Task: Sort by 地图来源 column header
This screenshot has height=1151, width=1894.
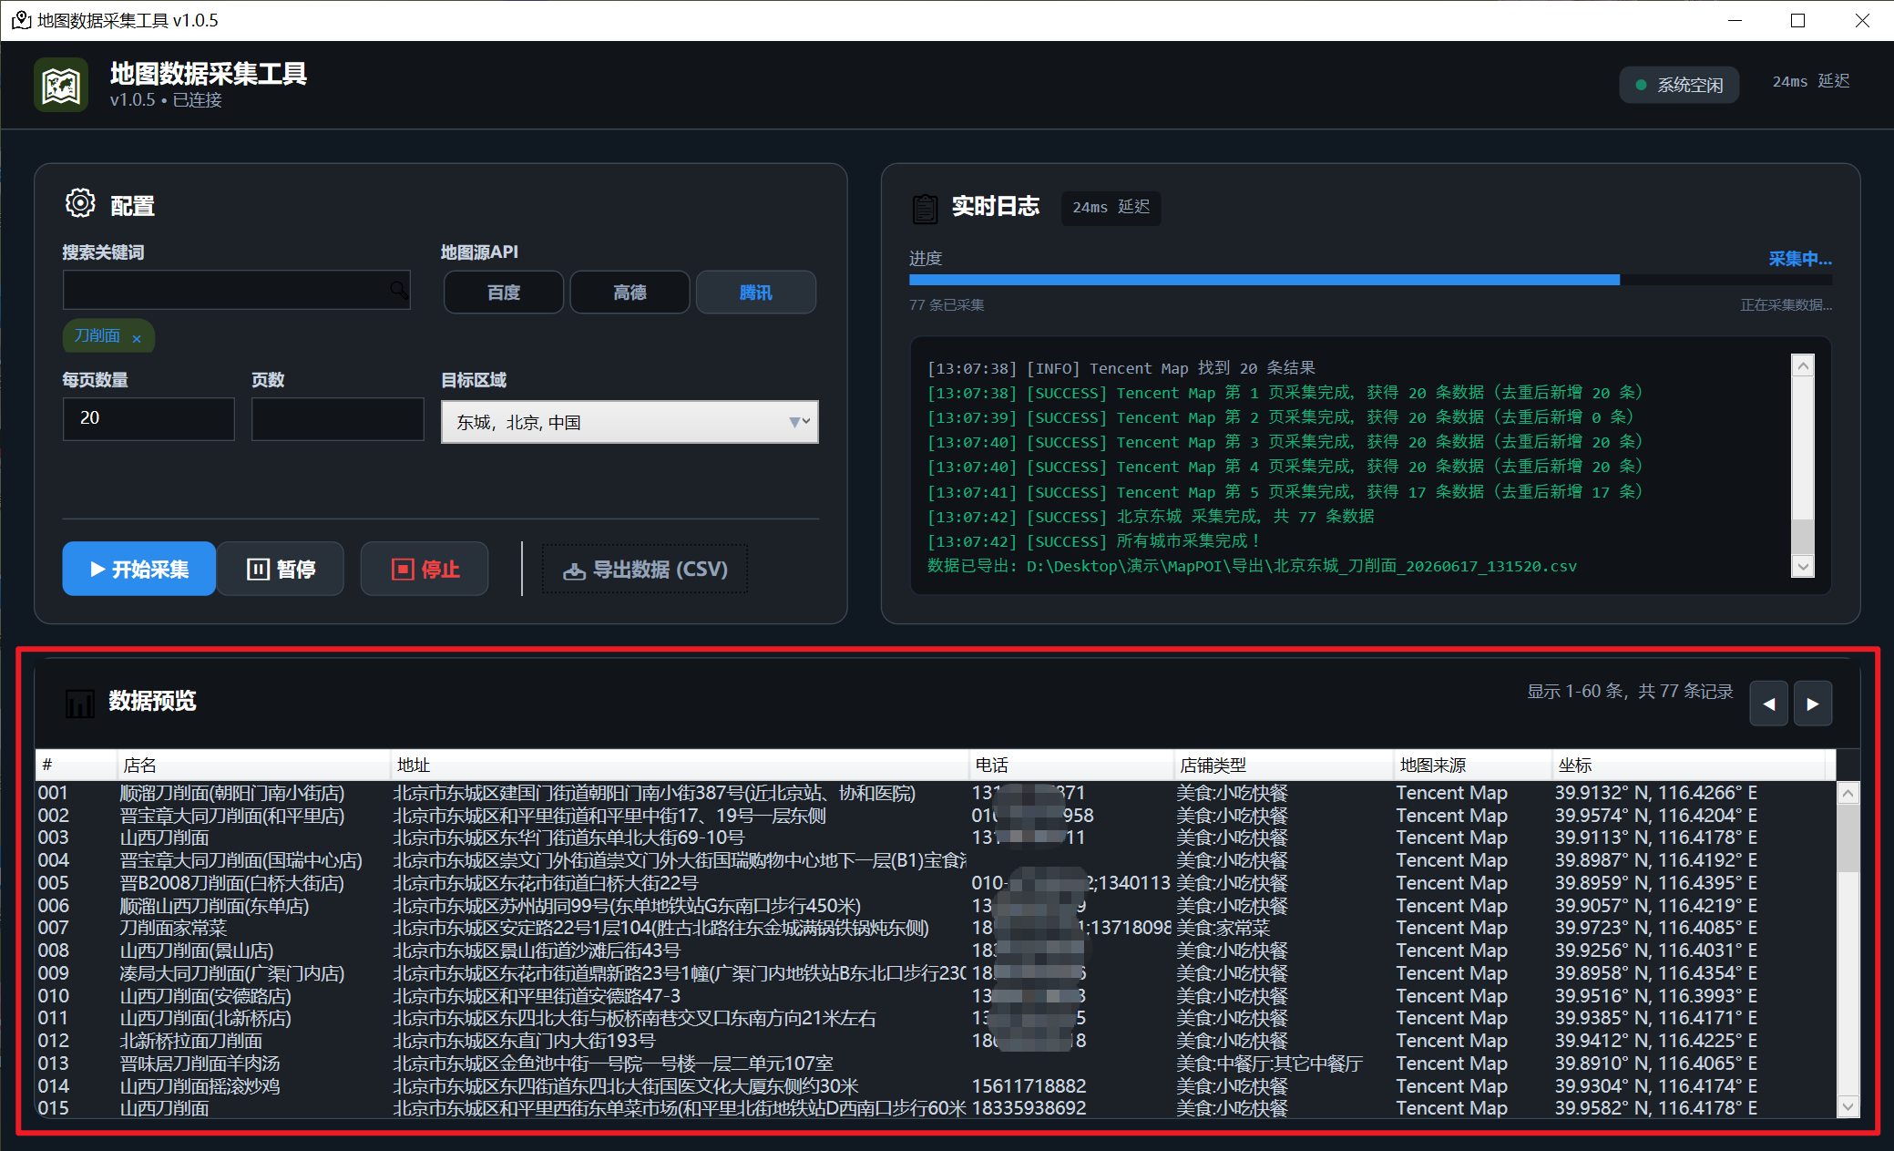Action: [x=1472, y=766]
